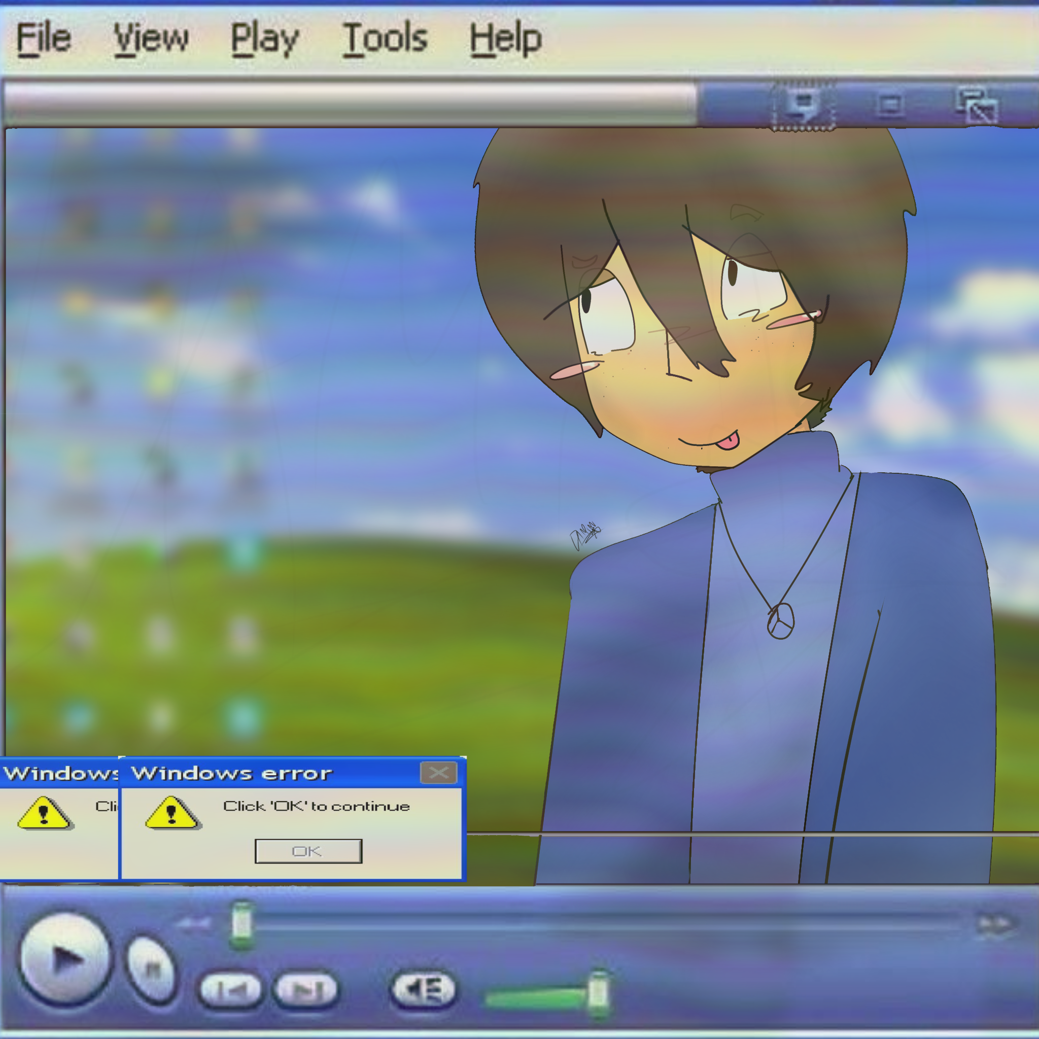Click the character's peace-sign necklace pendant
Viewport: 1039px width, 1039px height.
click(x=780, y=621)
